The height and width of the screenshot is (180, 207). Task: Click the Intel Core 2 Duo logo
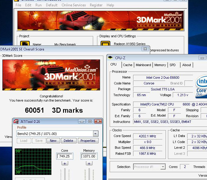tap(201, 87)
